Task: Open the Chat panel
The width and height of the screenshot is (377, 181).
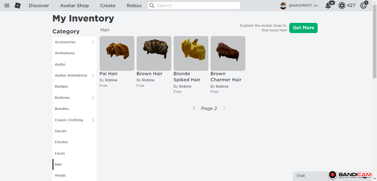Action: tap(301, 176)
